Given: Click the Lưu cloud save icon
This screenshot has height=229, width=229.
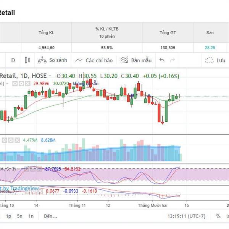Looking at the screenshot, I should click(x=209, y=60).
